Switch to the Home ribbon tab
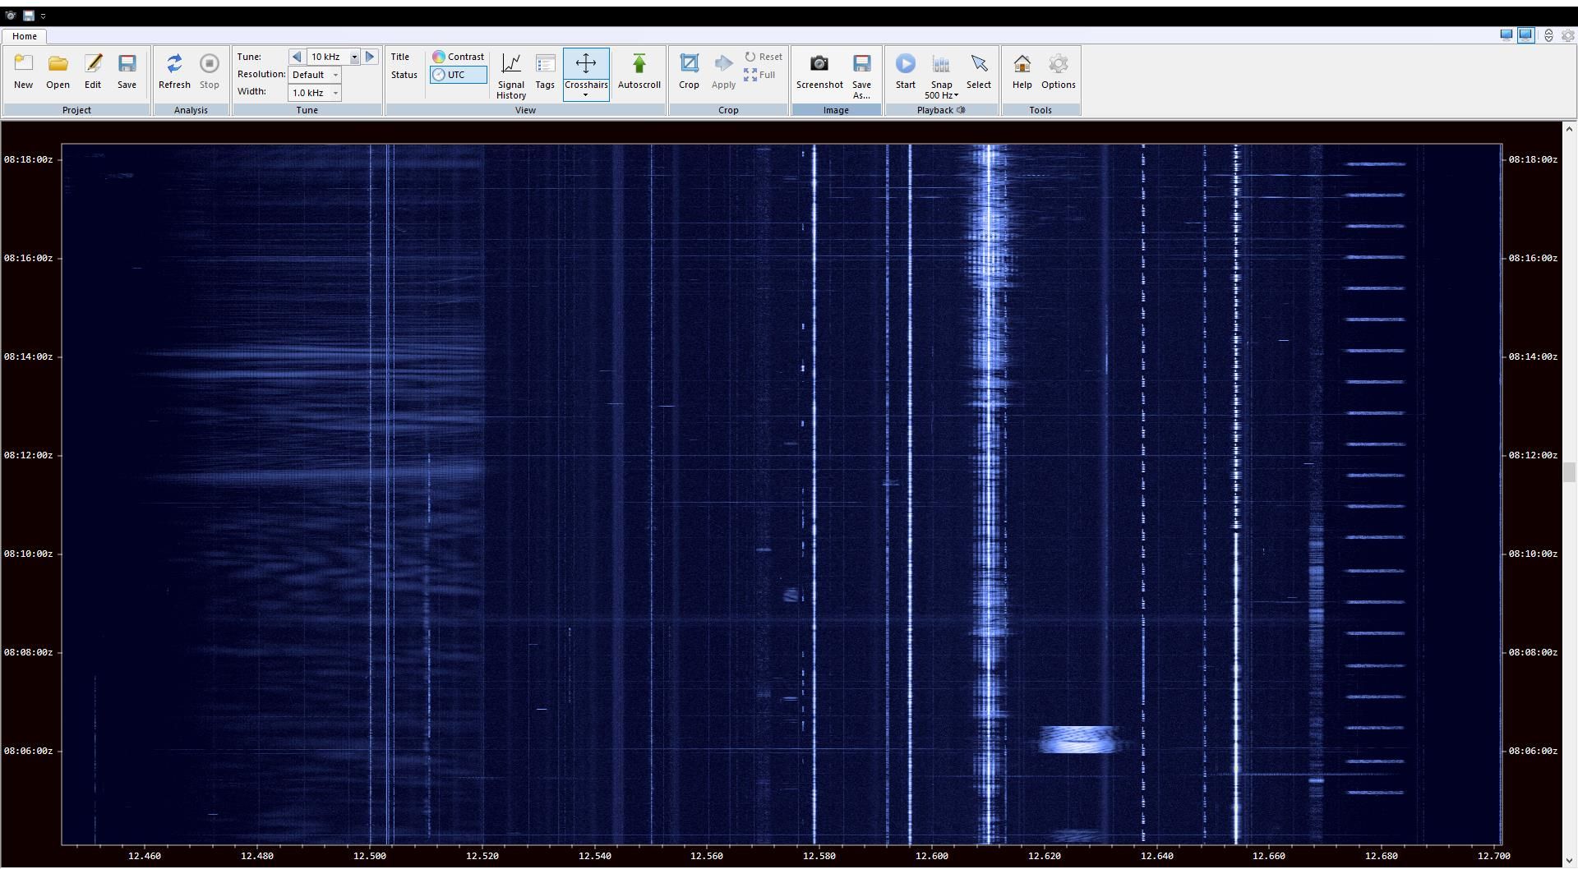This screenshot has width=1578, height=869. pos(24,36)
